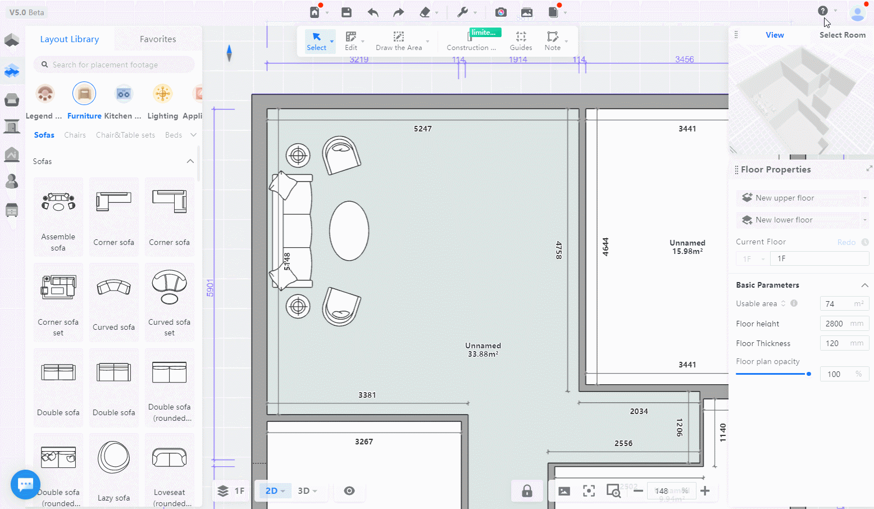The image size is (874, 509).
Task: Click the Save icon in top toolbar
Action: point(347,12)
